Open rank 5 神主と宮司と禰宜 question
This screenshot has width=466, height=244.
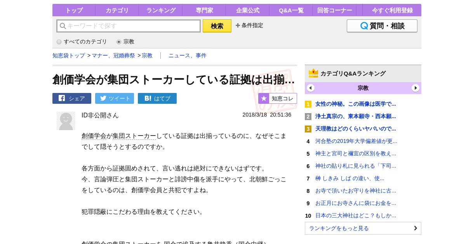click(355, 153)
